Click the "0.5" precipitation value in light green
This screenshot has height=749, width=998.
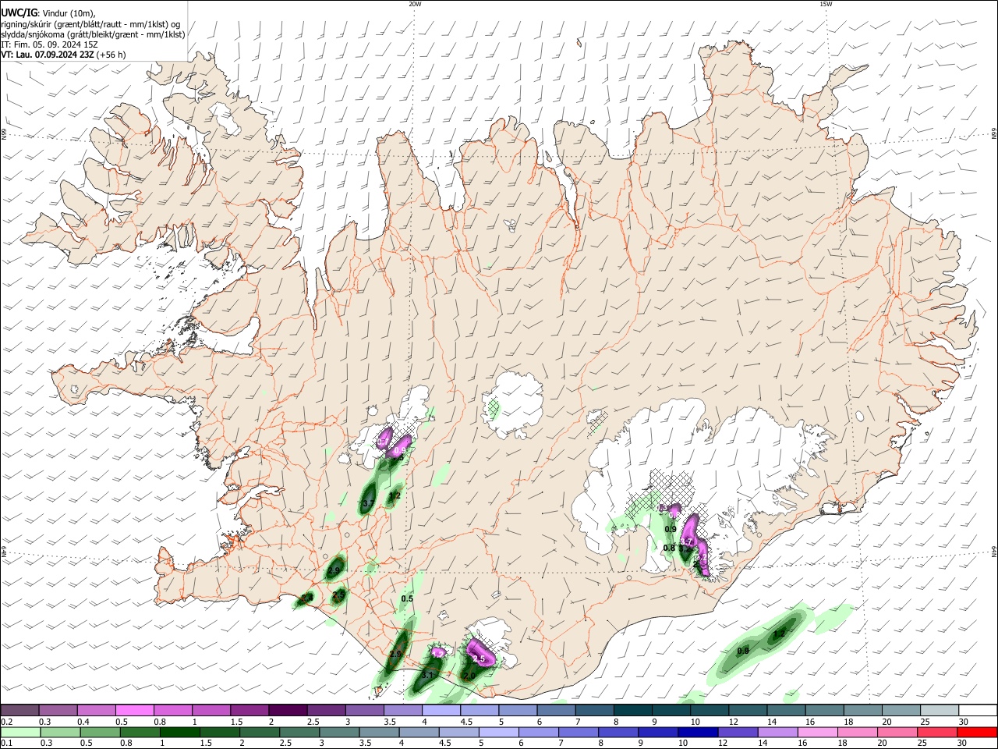click(x=407, y=599)
